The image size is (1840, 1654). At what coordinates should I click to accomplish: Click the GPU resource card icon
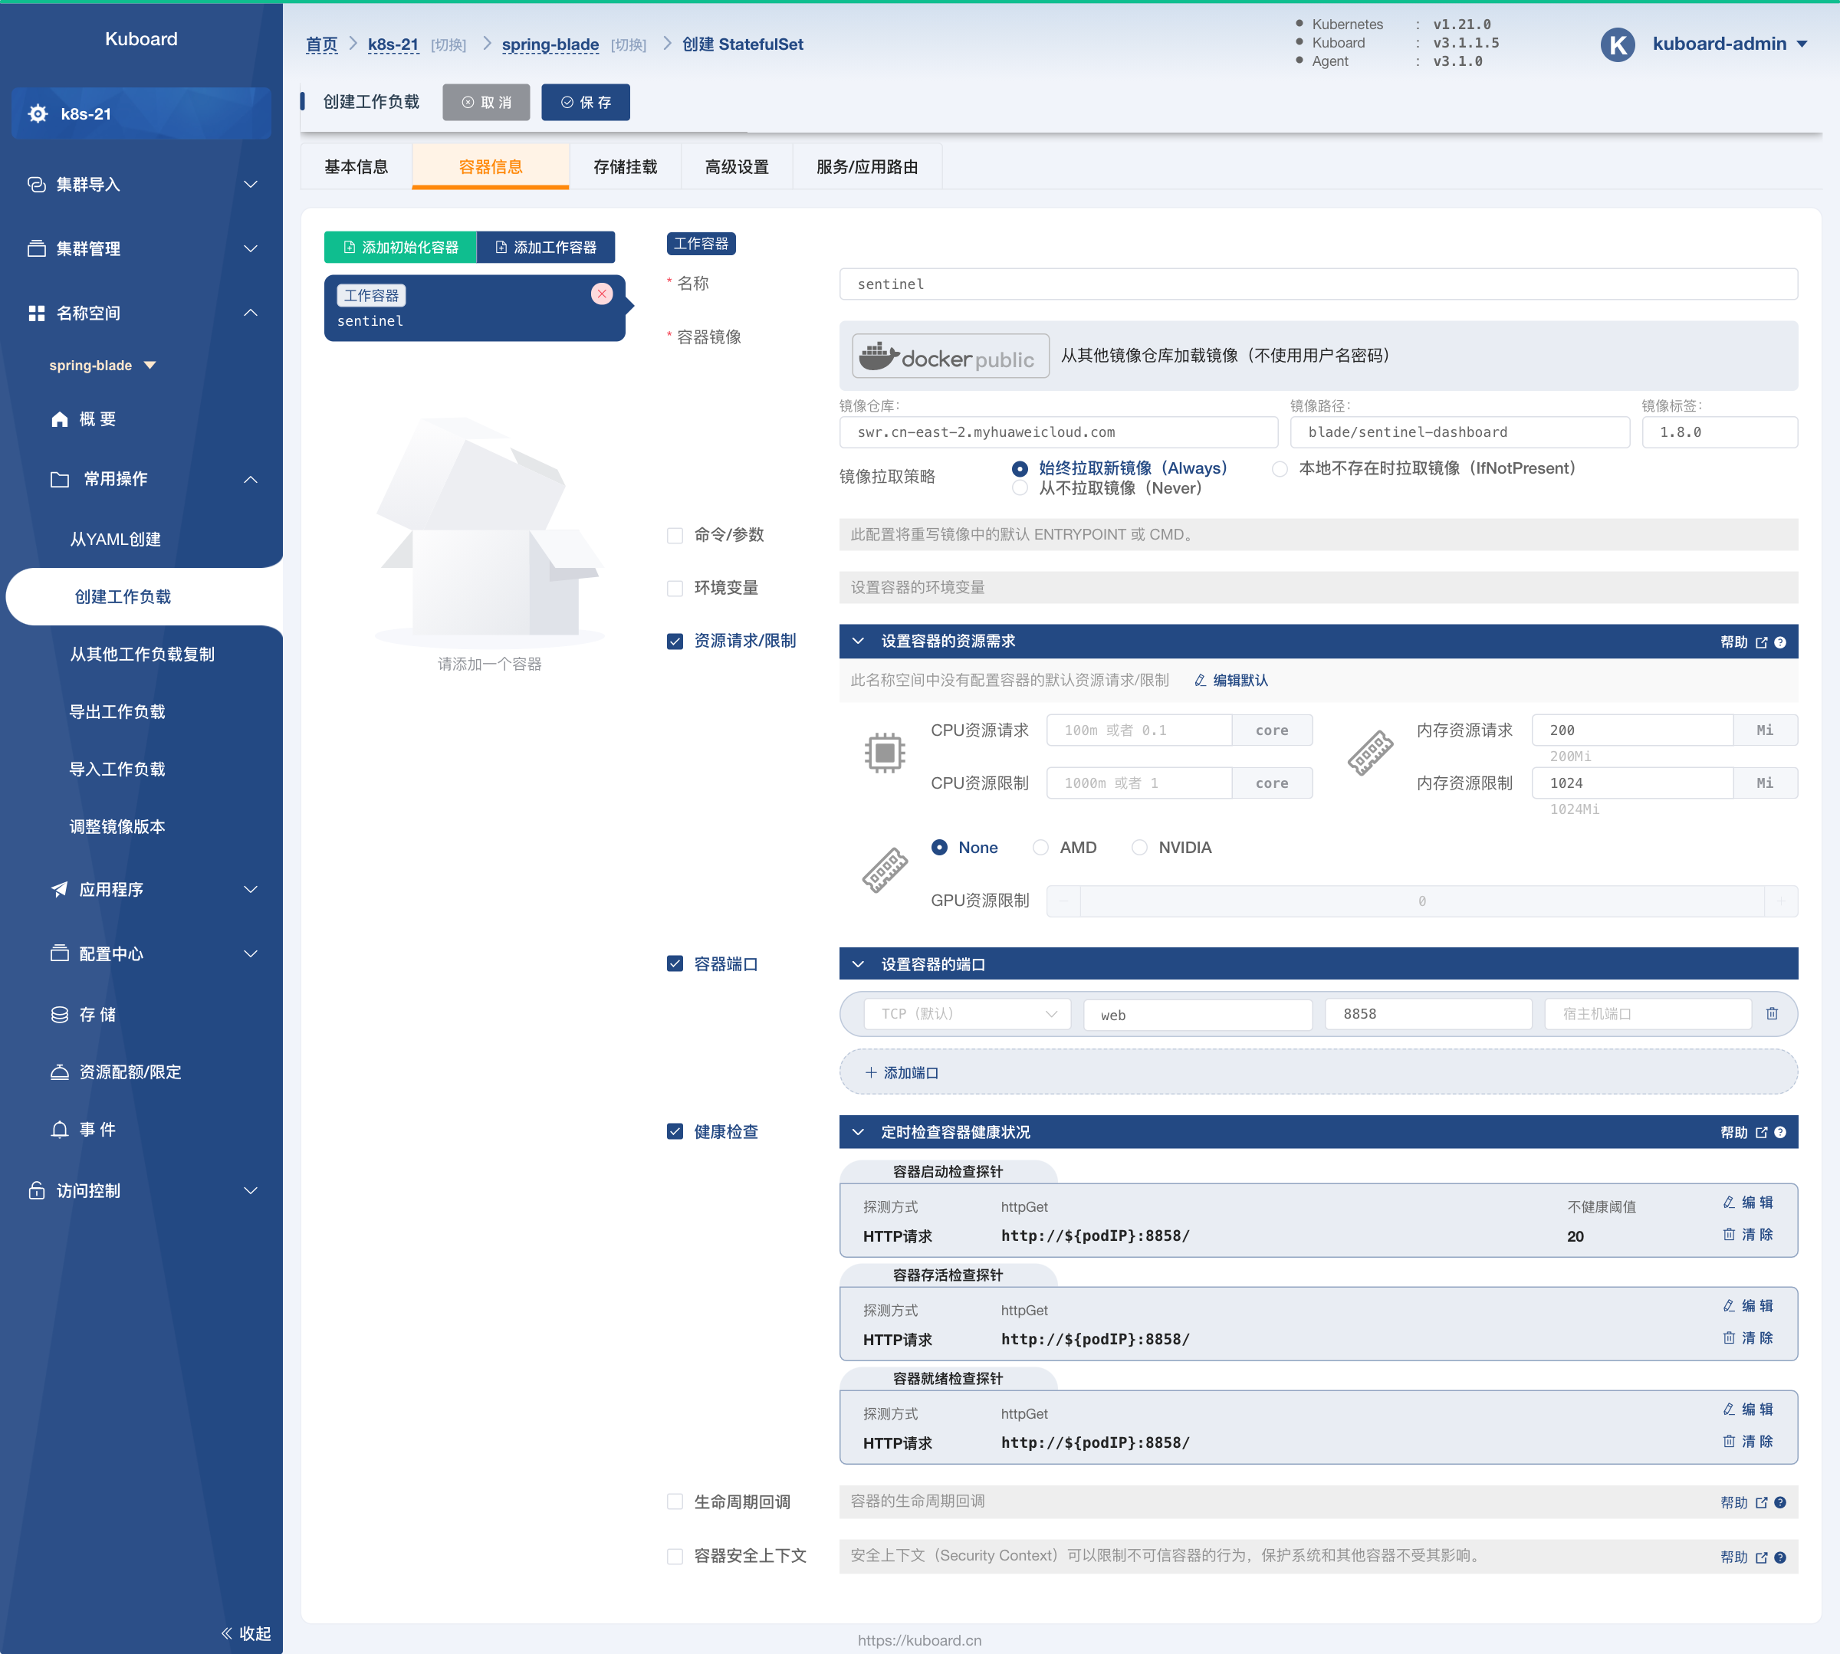click(x=885, y=870)
